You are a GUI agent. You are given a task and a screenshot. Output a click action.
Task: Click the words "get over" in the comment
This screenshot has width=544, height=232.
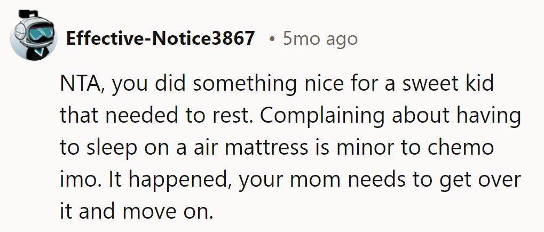[x=479, y=180]
